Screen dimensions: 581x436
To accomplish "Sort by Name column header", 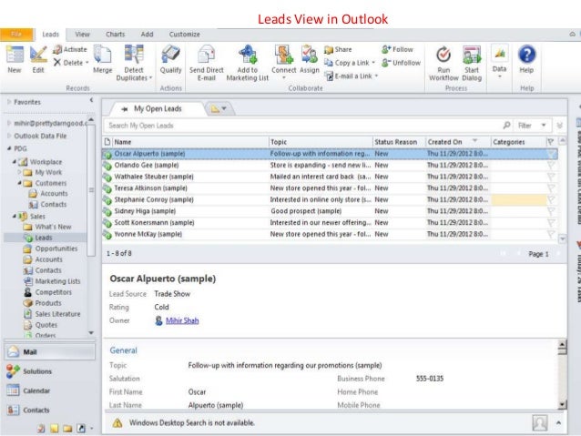I will coord(191,142).
